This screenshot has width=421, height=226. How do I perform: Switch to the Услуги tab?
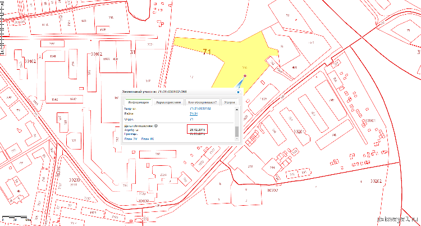[x=229, y=102]
